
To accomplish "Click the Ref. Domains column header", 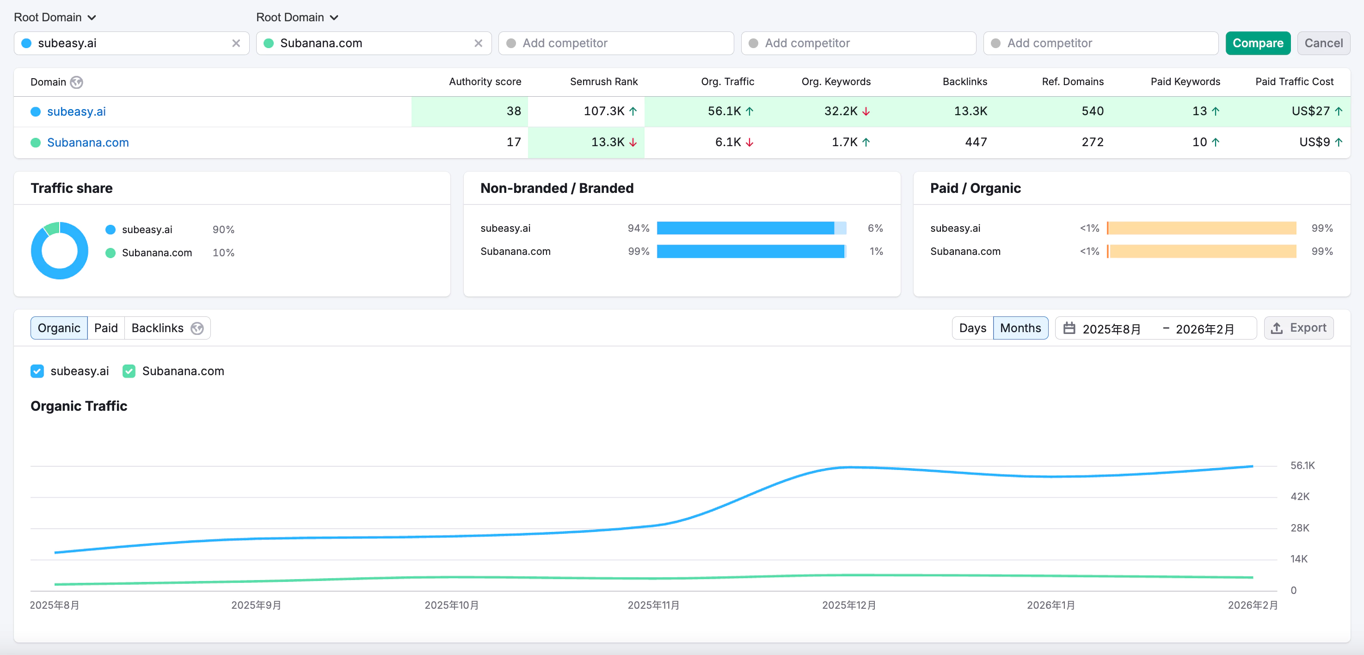I will (1073, 81).
